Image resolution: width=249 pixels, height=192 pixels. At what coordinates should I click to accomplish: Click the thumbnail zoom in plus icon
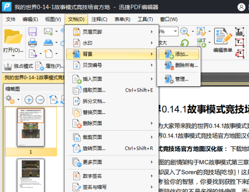coord(29,100)
